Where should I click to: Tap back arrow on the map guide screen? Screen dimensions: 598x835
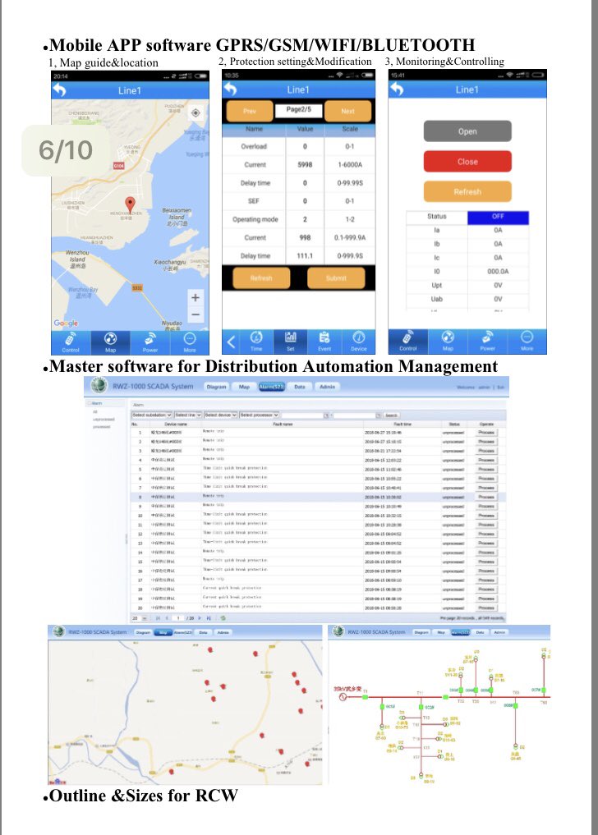[60, 90]
